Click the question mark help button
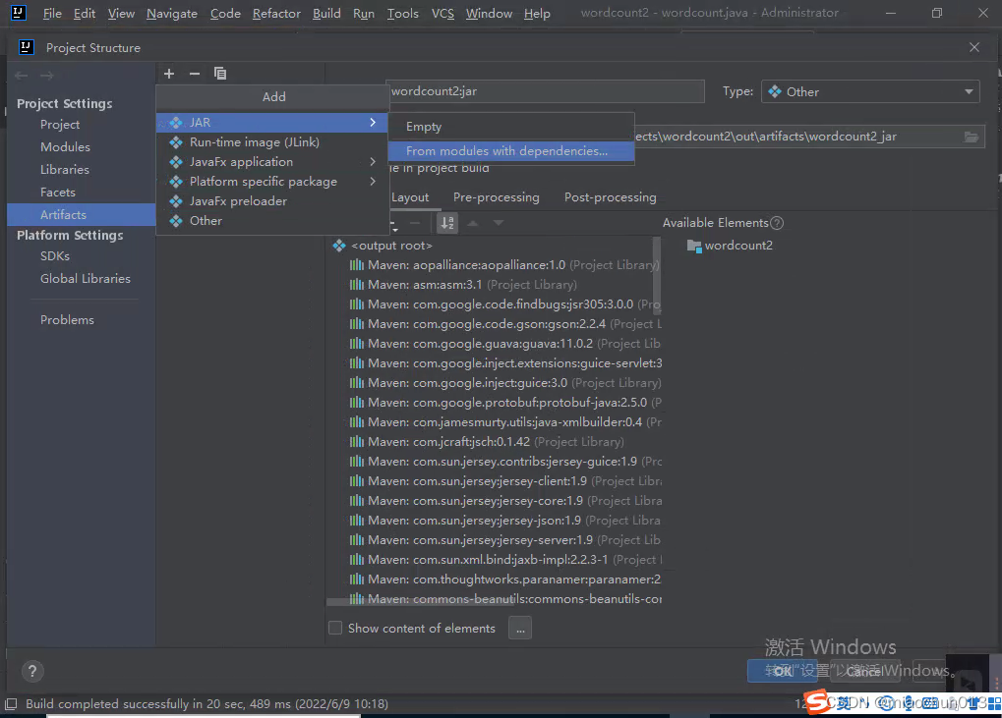This screenshot has width=1002, height=718. 32,672
